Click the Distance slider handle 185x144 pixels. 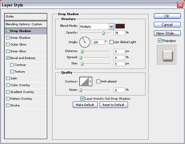click(82, 51)
